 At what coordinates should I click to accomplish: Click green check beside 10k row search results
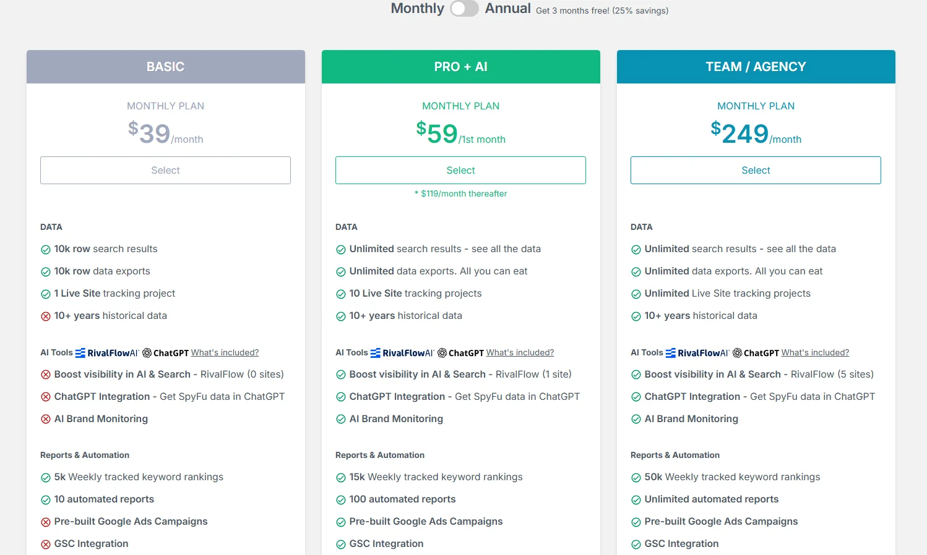coord(46,250)
